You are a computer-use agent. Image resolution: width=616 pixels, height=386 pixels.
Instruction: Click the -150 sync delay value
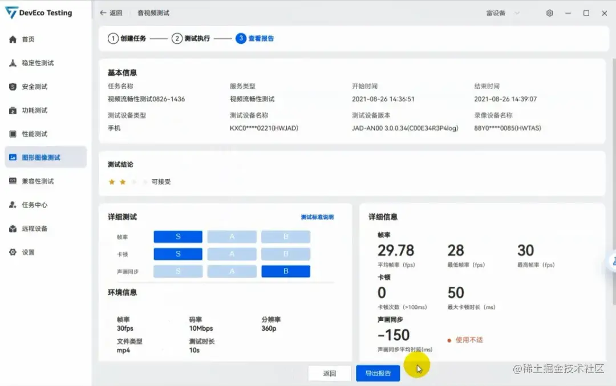click(394, 335)
